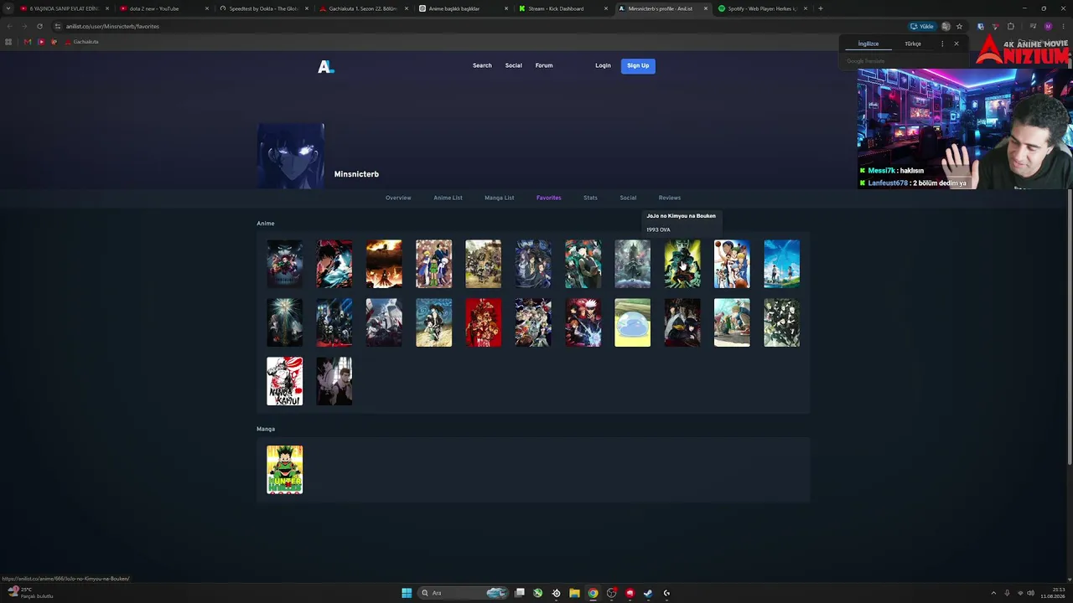Image resolution: width=1073 pixels, height=603 pixels.
Task: Expand the system tray hidden icons
Action: 993,593
